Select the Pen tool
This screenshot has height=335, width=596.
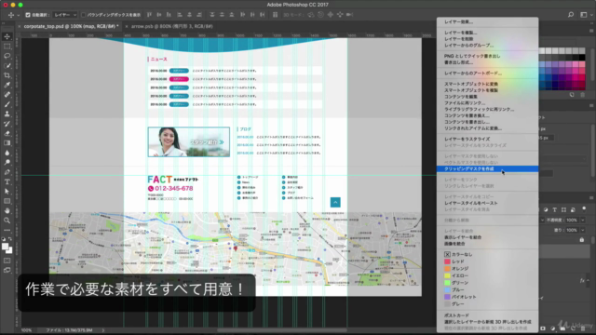coord(7,172)
